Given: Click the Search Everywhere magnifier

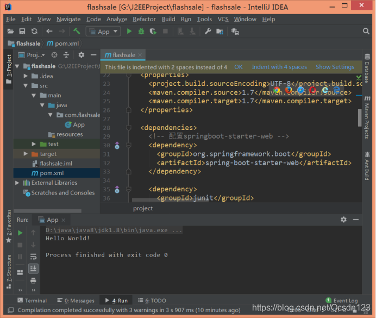Looking at the screenshot, I should (366, 31).
